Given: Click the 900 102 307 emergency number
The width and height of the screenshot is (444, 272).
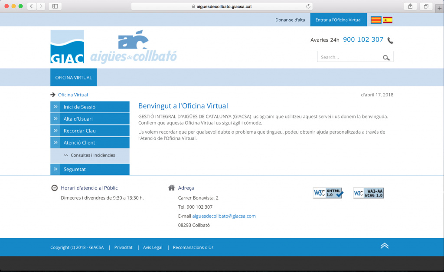Looking at the screenshot, I should click(363, 39).
